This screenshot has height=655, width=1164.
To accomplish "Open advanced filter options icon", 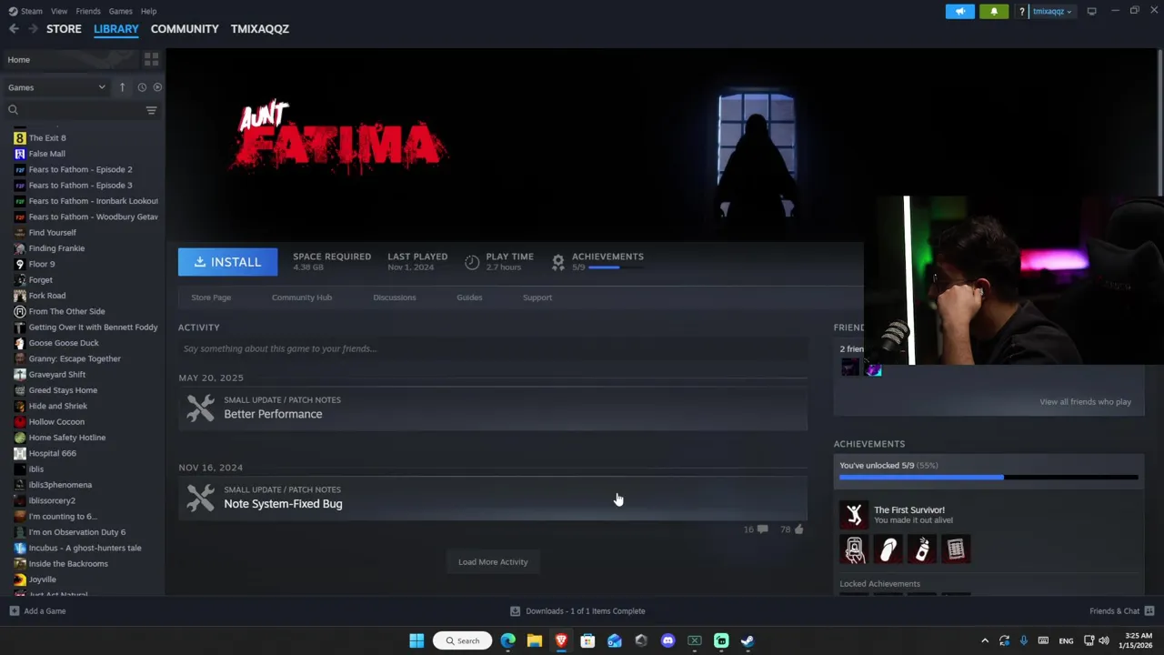I will 151,110.
